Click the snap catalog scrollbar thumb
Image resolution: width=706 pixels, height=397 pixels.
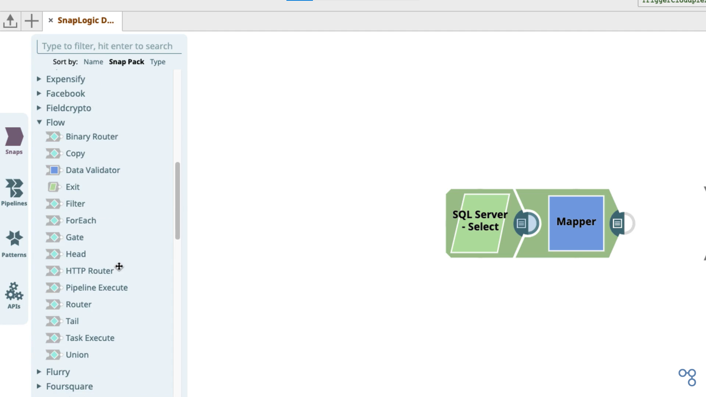pos(178,201)
